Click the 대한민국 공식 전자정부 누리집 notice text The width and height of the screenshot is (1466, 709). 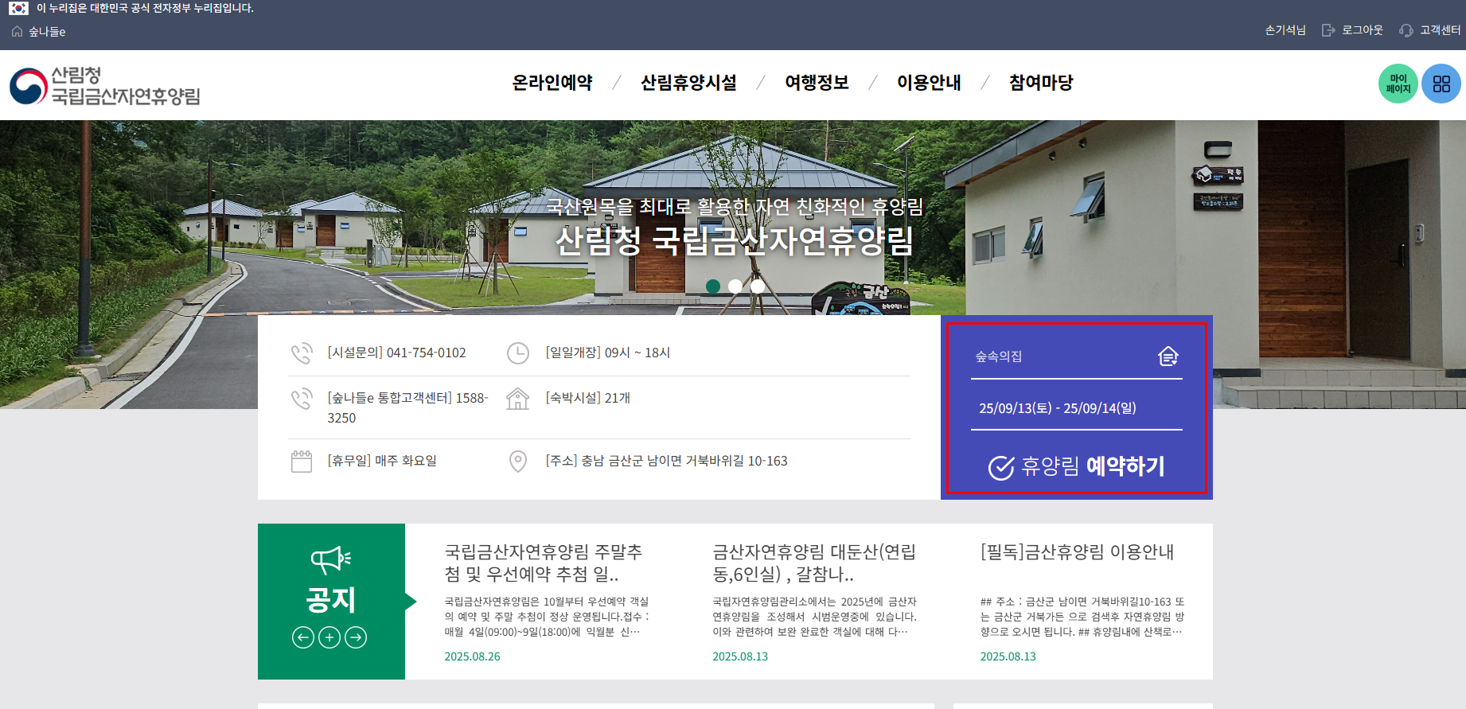tap(145, 8)
